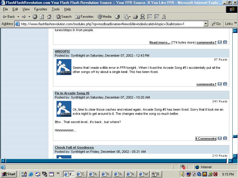
Task: Expand the Quick Launch overflow chevron
Action: click(58, 173)
